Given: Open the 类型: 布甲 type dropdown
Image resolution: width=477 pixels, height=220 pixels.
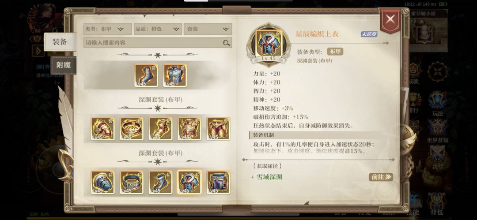Looking at the screenshot, I should click(x=107, y=29).
